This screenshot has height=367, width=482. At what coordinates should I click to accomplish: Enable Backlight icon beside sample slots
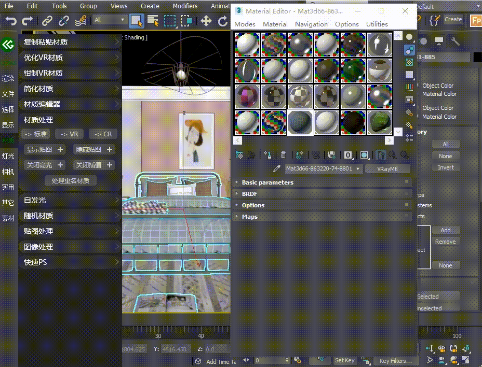409,50
